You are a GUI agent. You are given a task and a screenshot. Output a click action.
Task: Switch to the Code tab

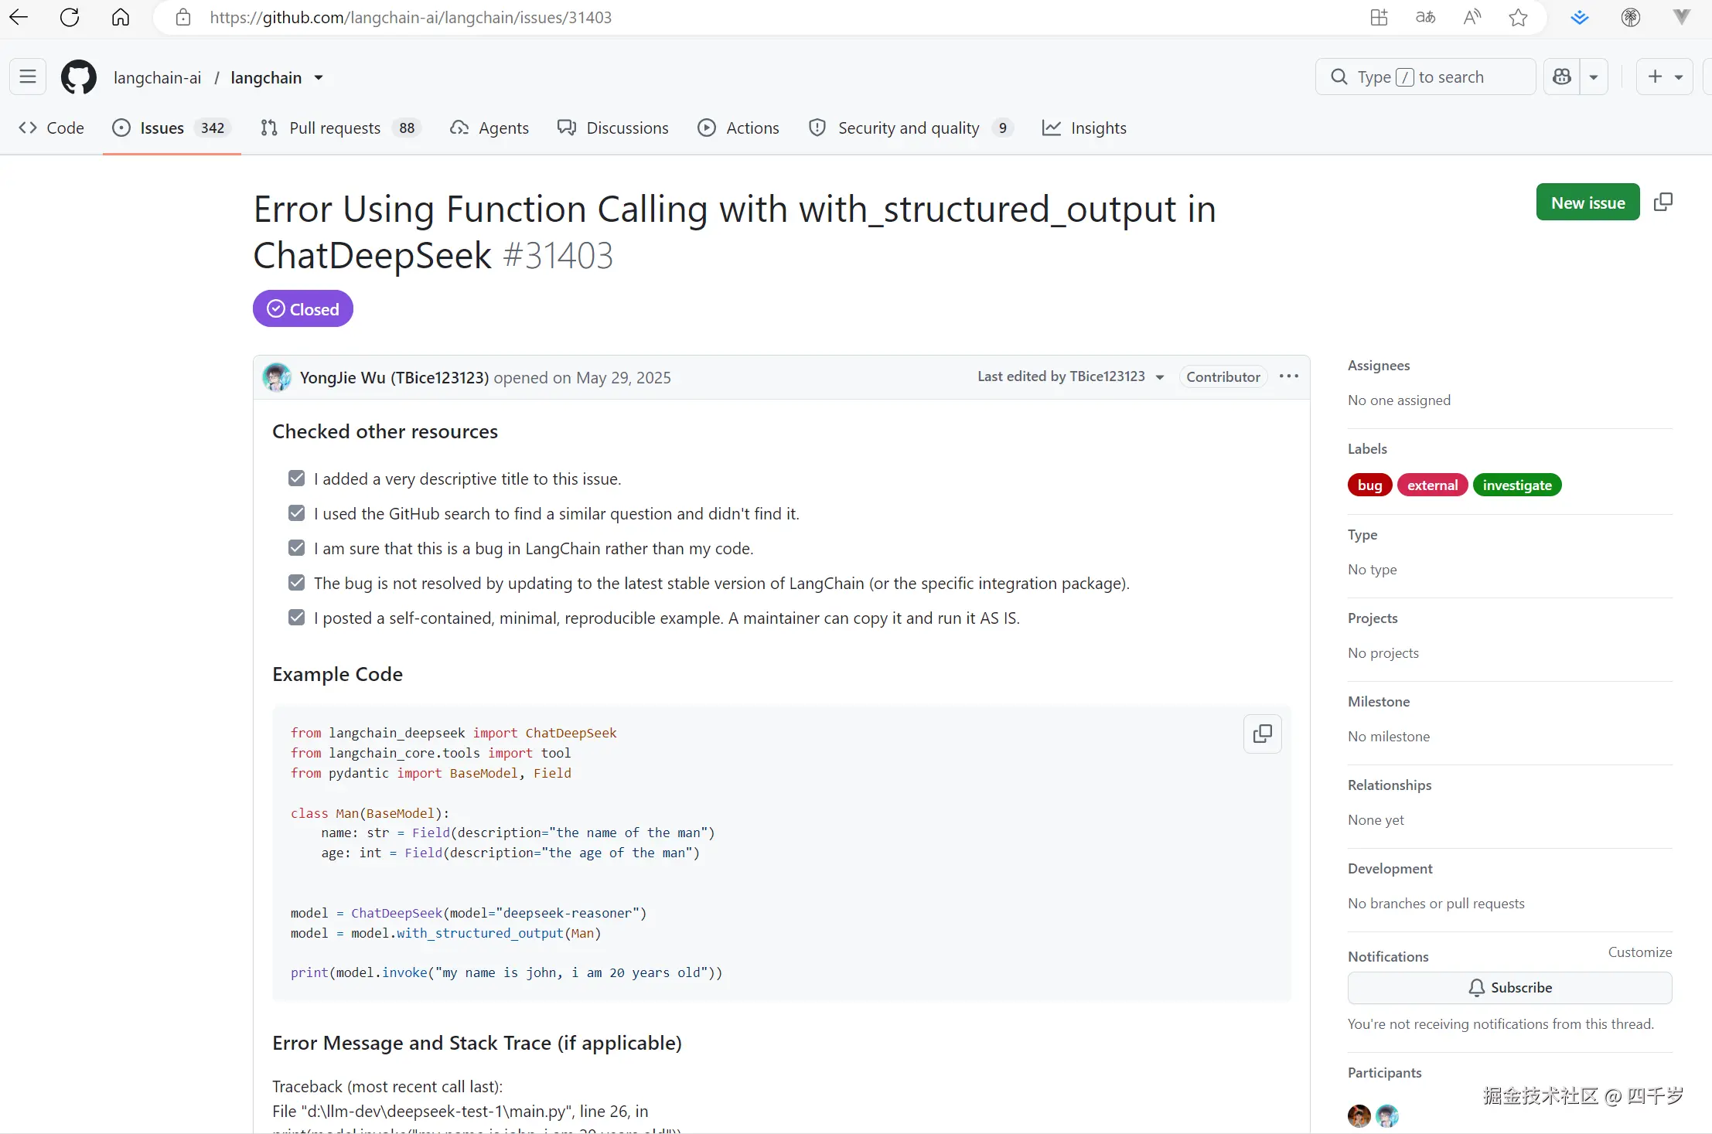tap(51, 128)
